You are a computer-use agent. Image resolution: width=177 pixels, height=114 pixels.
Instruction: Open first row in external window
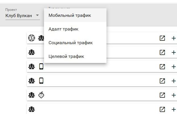tap(162, 38)
